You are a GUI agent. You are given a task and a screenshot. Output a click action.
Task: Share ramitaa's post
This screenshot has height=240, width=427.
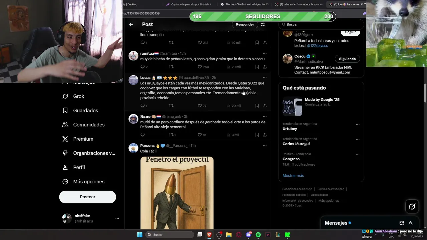point(265,67)
